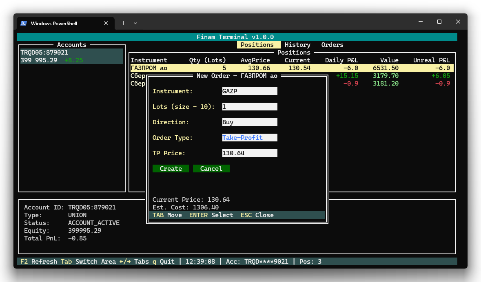The image size is (481, 282).
Task: Switch to the Positions tab
Action: pos(257,45)
